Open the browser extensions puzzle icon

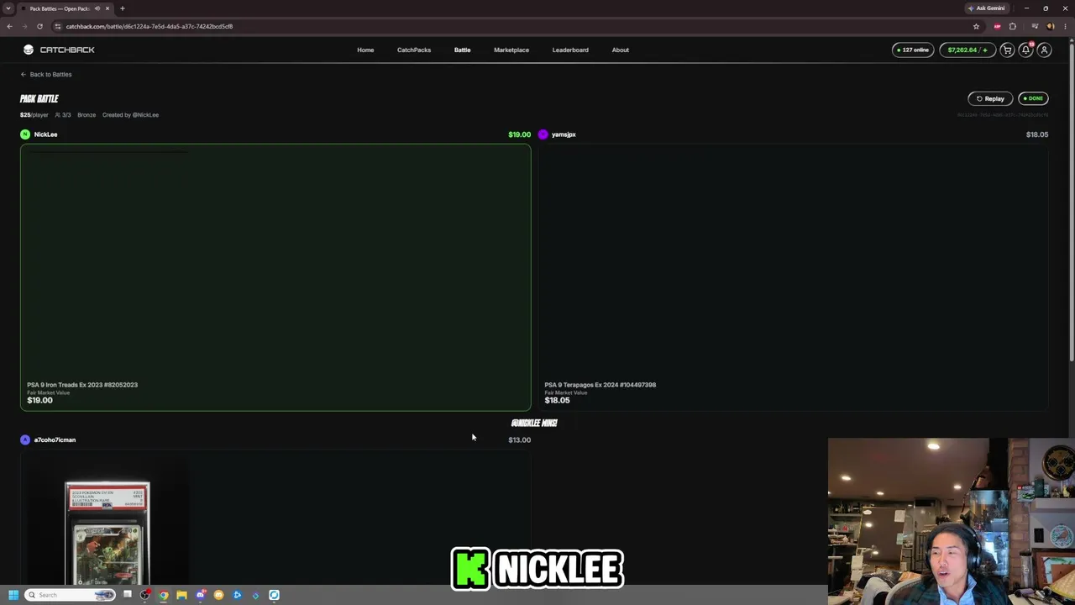pyautogui.click(x=1012, y=26)
